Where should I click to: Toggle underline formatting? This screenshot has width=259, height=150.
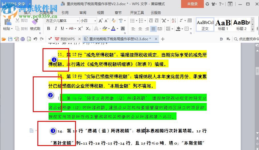pyautogui.click(x=62, y=29)
